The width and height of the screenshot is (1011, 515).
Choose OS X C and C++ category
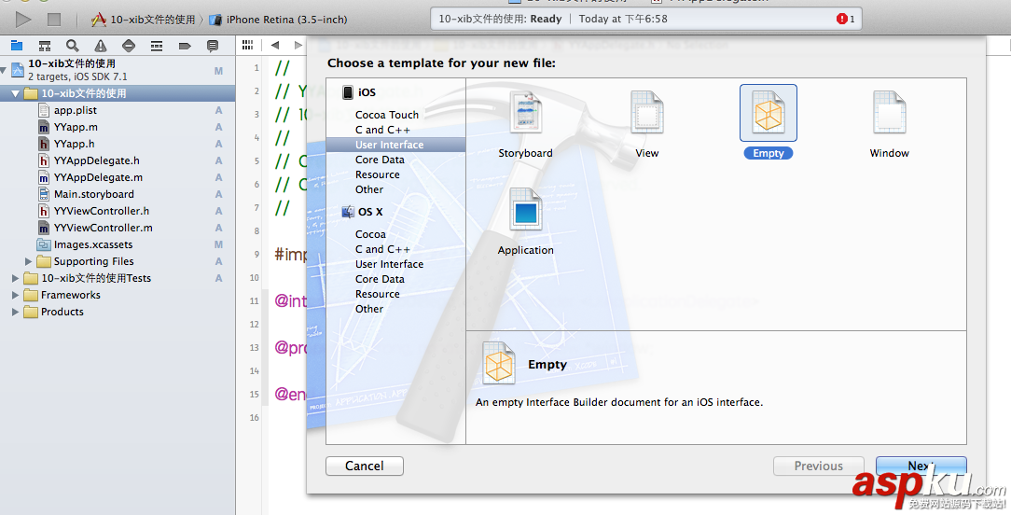[382, 249]
